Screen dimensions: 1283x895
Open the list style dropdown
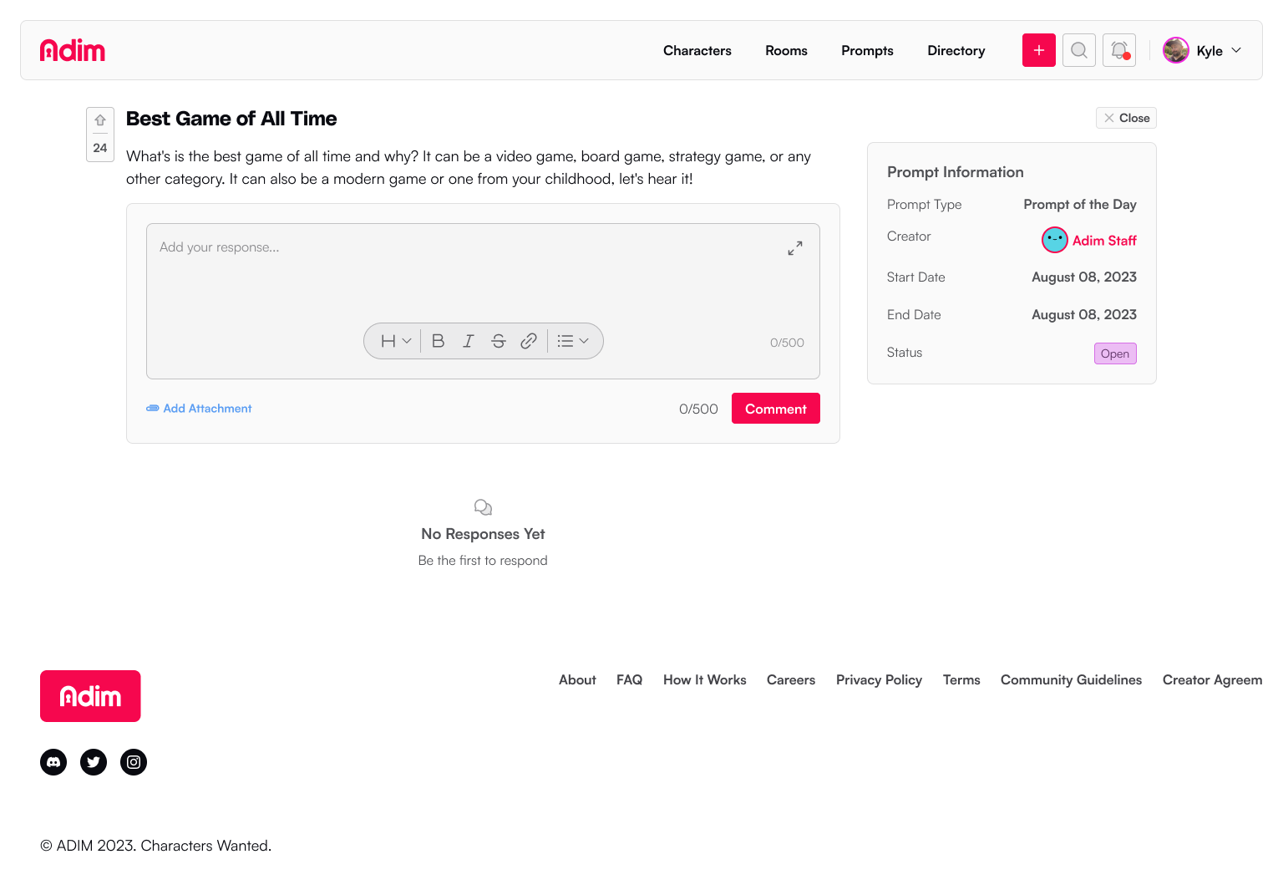pyautogui.click(x=573, y=341)
